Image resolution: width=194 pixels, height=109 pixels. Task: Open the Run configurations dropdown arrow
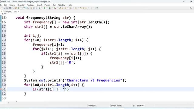[47, 8]
